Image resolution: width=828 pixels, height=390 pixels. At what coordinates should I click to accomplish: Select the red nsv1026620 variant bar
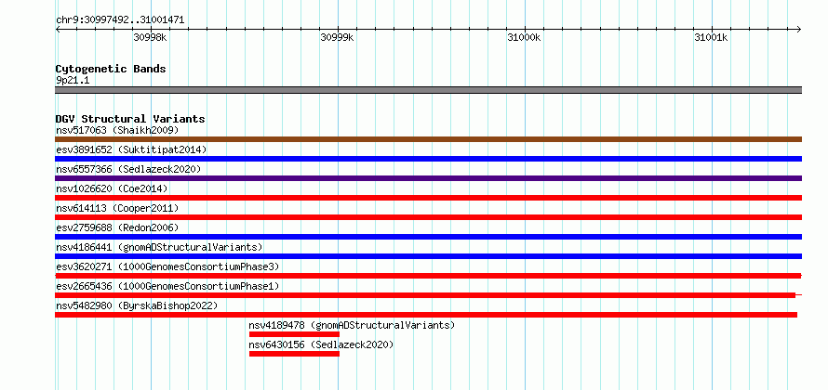428,198
